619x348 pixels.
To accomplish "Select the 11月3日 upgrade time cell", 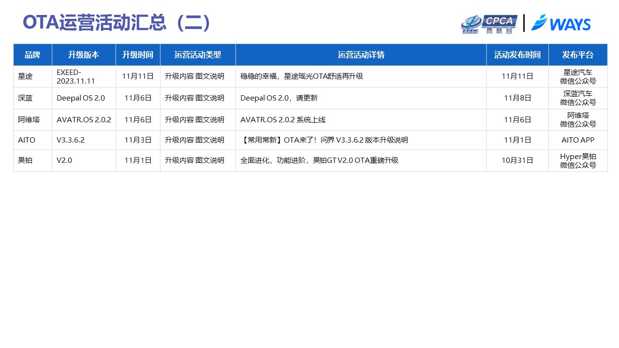I will pyautogui.click(x=138, y=140).
